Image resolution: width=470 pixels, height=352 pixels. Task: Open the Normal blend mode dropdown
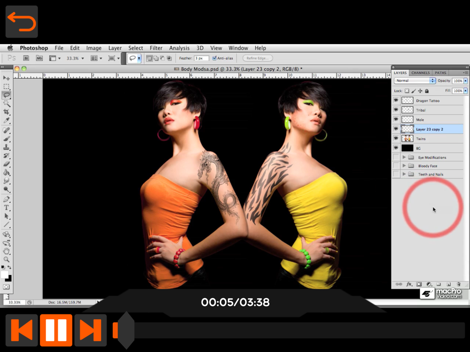pyautogui.click(x=415, y=81)
